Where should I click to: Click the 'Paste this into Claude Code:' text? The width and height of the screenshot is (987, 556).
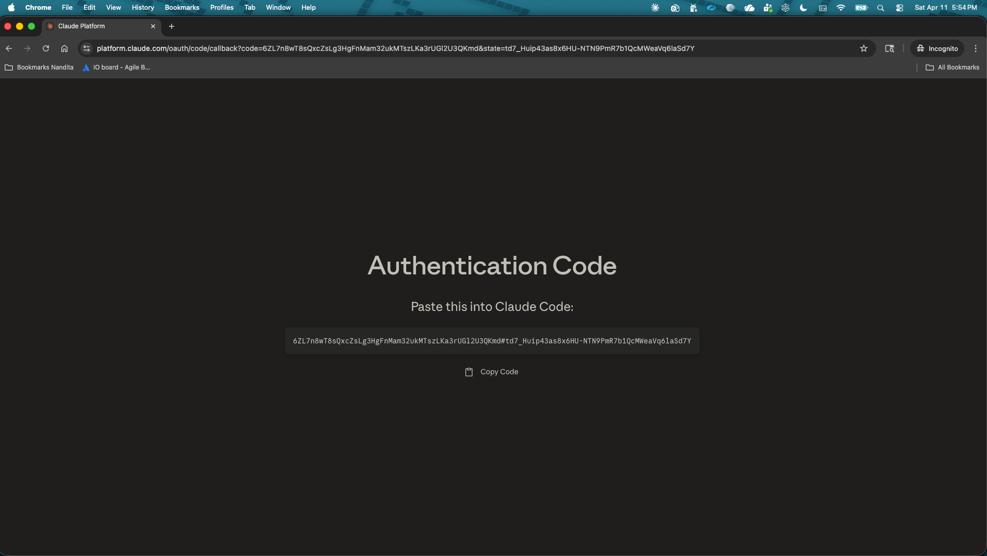point(492,307)
